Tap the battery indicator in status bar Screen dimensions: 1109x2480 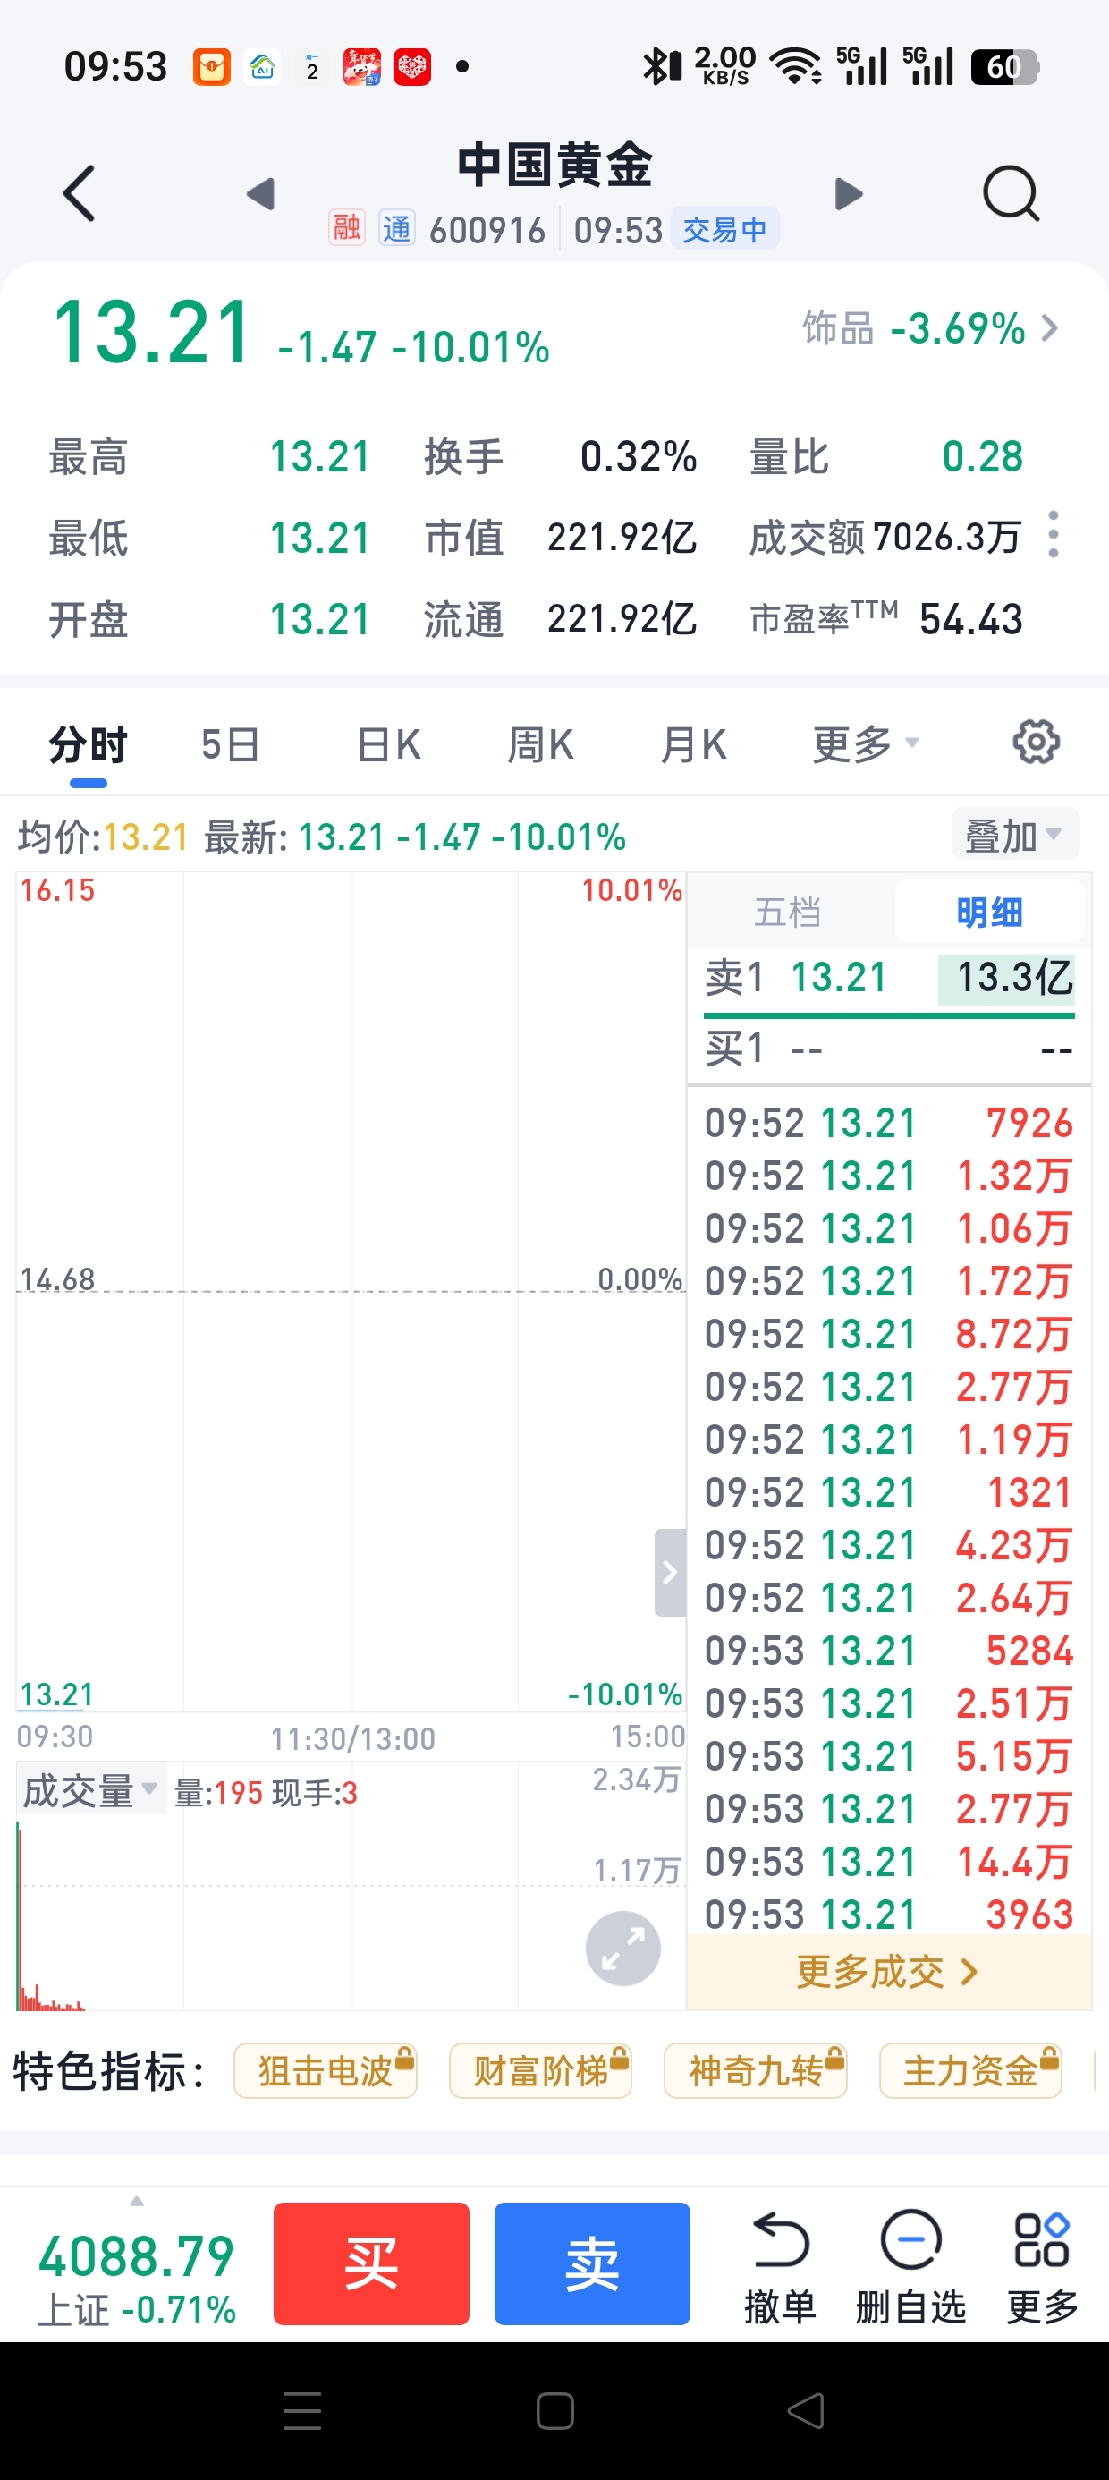click(x=1004, y=66)
